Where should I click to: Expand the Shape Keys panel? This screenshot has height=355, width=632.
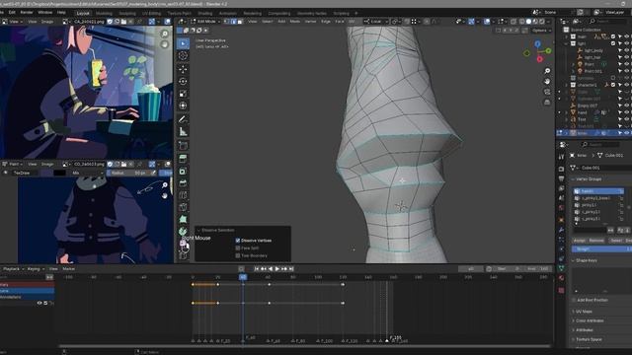coord(586,260)
